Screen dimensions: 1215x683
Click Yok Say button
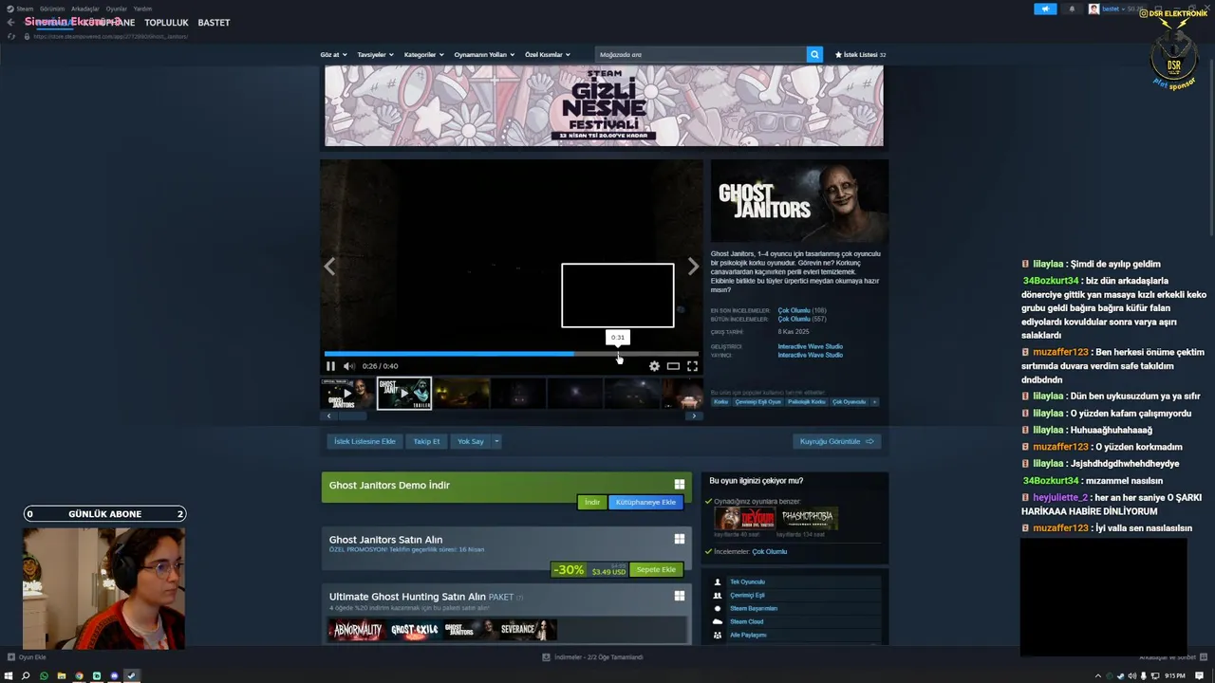(471, 441)
